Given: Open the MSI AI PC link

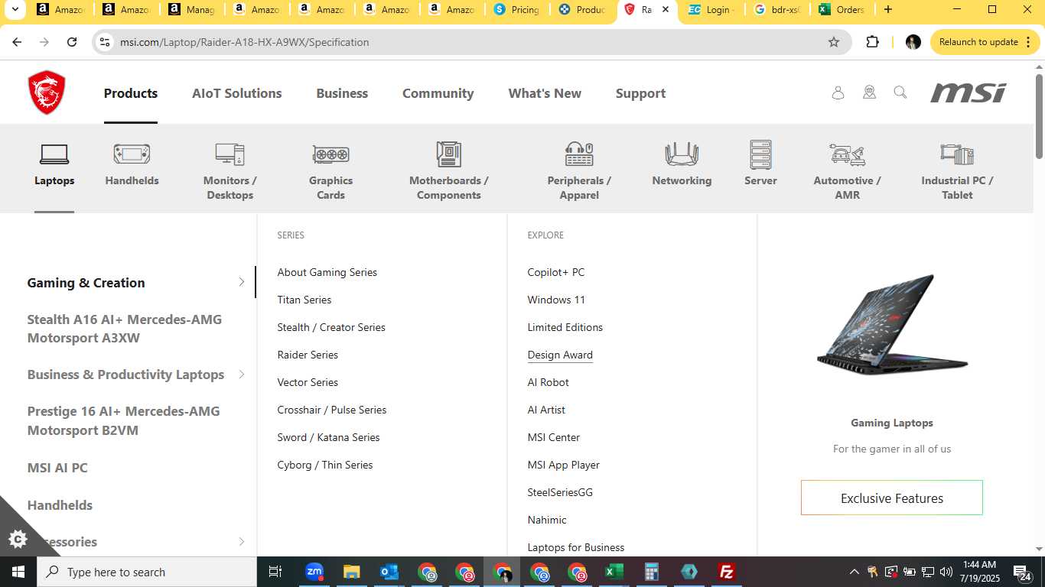Looking at the screenshot, I should pos(57,468).
